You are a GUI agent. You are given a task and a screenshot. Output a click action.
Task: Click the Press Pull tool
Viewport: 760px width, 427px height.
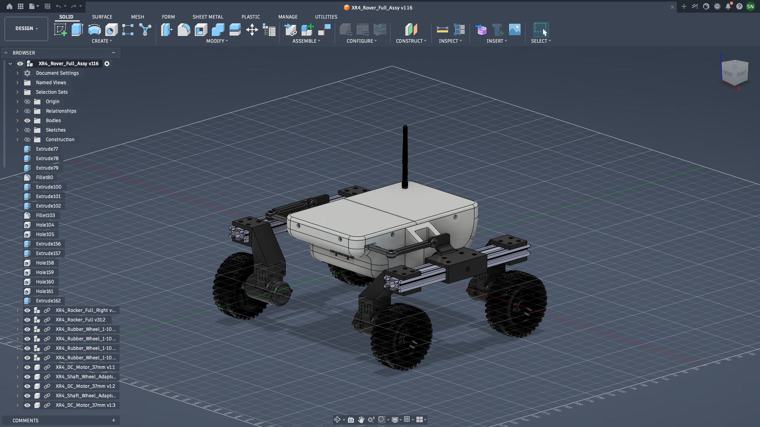[167, 30]
